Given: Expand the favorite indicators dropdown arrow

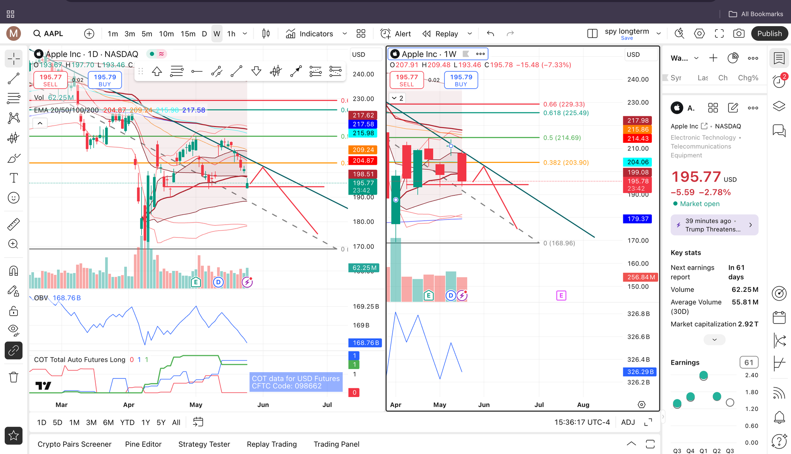Looking at the screenshot, I should tap(344, 34).
